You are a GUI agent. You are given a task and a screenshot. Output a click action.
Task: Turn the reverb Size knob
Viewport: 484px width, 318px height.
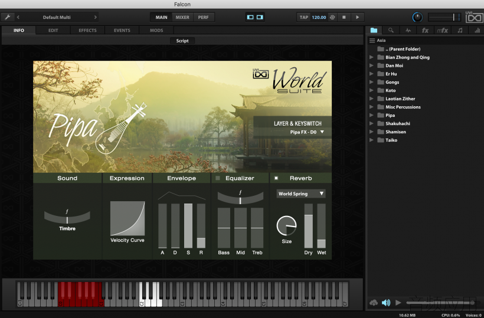[286, 226]
